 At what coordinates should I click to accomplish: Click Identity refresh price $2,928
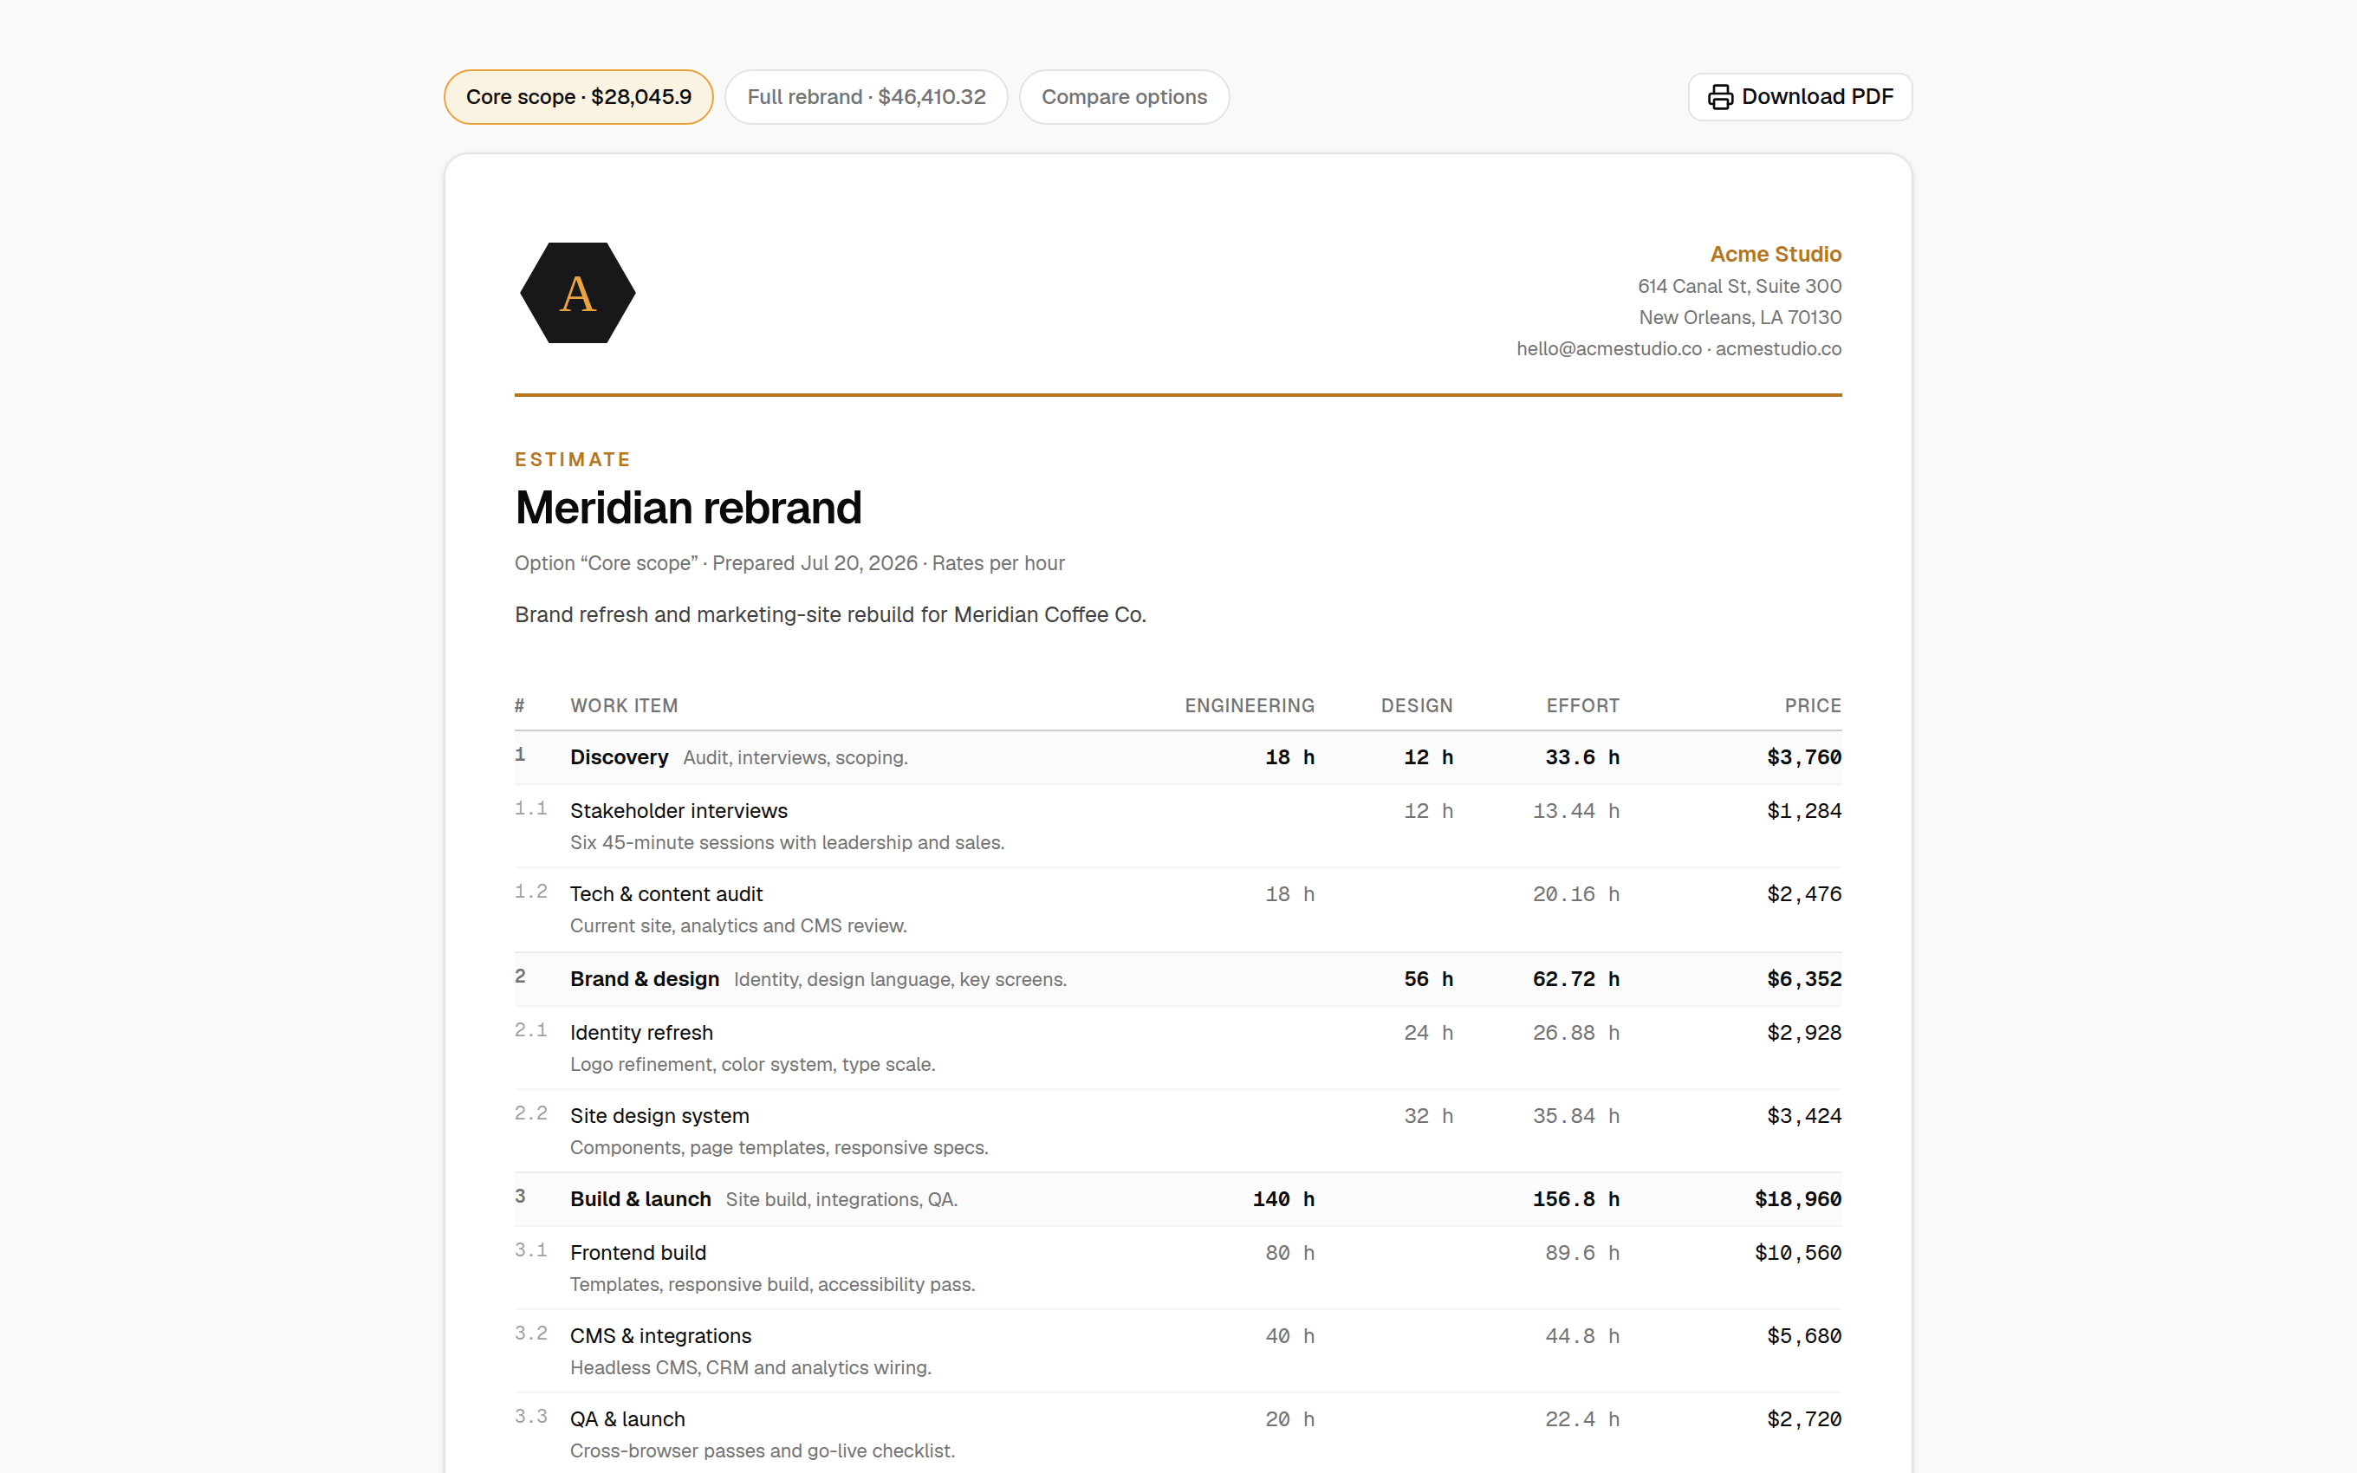coord(1804,1033)
